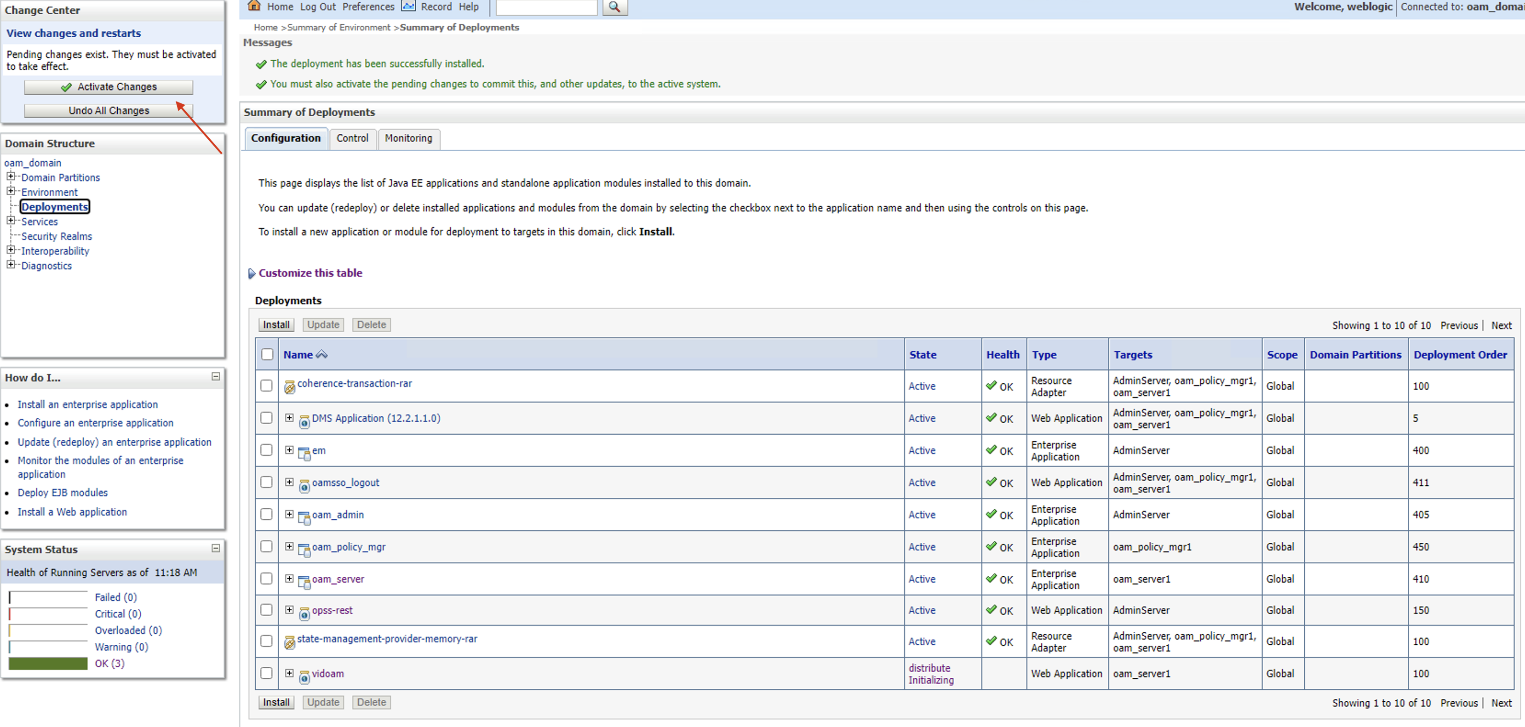Collapse the How do I panel
1525x727 pixels.
tap(216, 377)
